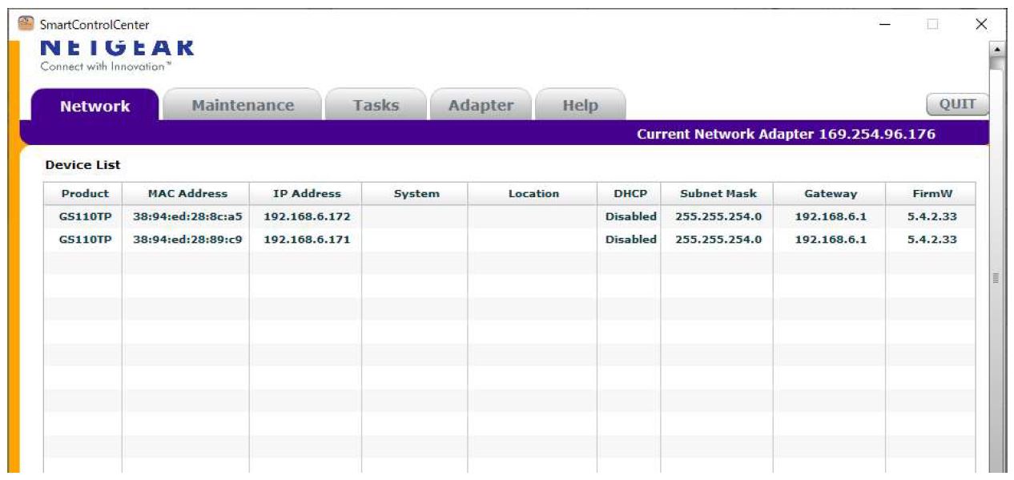Image resolution: width=1014 pixels, height=480 pixels.
Task: Select the Adapter tab
Action: click(481, 106)
